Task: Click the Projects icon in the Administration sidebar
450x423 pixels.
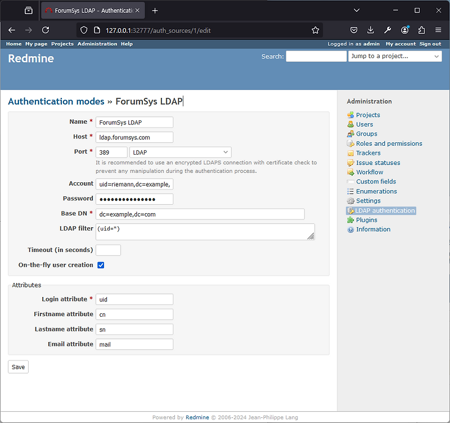Action: (x=350, y=115)
